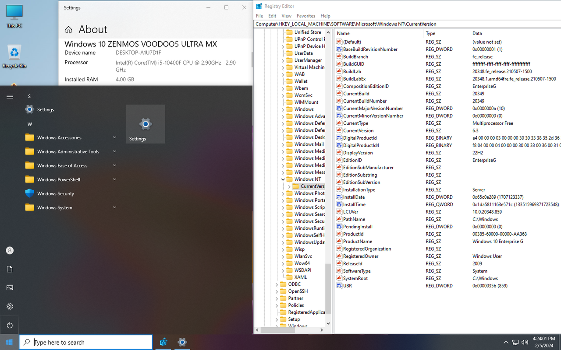Open This PC desktop icon
561x350 pixels.
coord(14,17)
